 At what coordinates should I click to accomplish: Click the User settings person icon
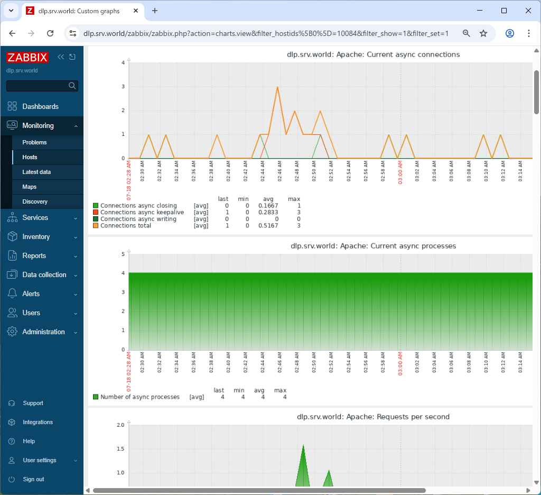12,460
